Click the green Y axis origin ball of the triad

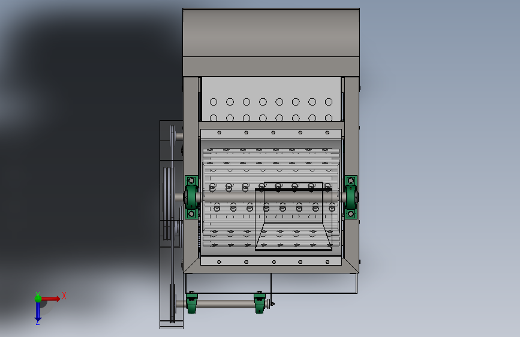coord(38,299)
